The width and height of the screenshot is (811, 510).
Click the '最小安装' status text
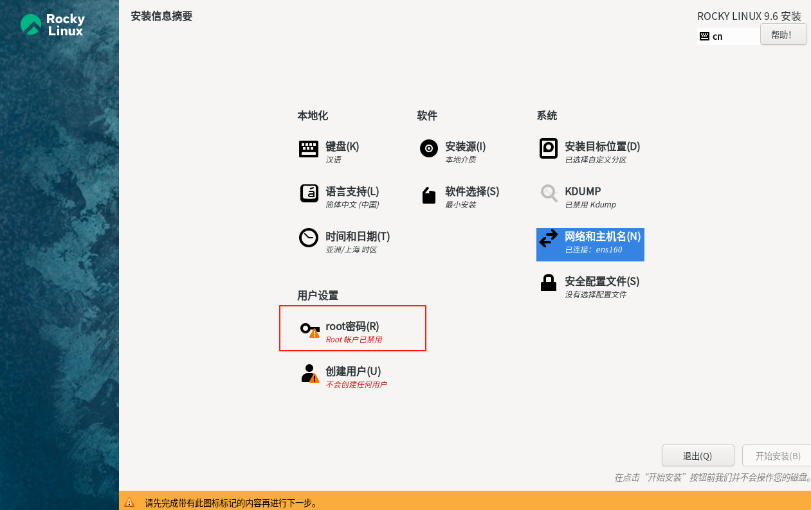[x=460, y=205]
